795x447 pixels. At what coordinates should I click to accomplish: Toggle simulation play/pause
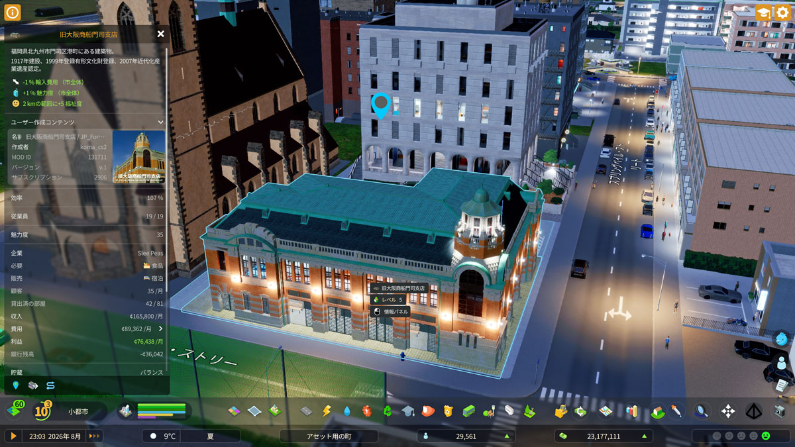[13, 436]
